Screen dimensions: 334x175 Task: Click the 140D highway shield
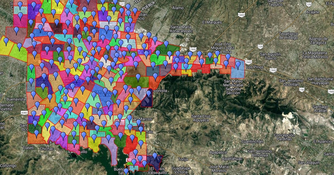241,14
